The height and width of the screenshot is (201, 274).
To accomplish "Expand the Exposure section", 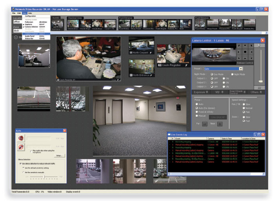I will [x=201, y=92].
